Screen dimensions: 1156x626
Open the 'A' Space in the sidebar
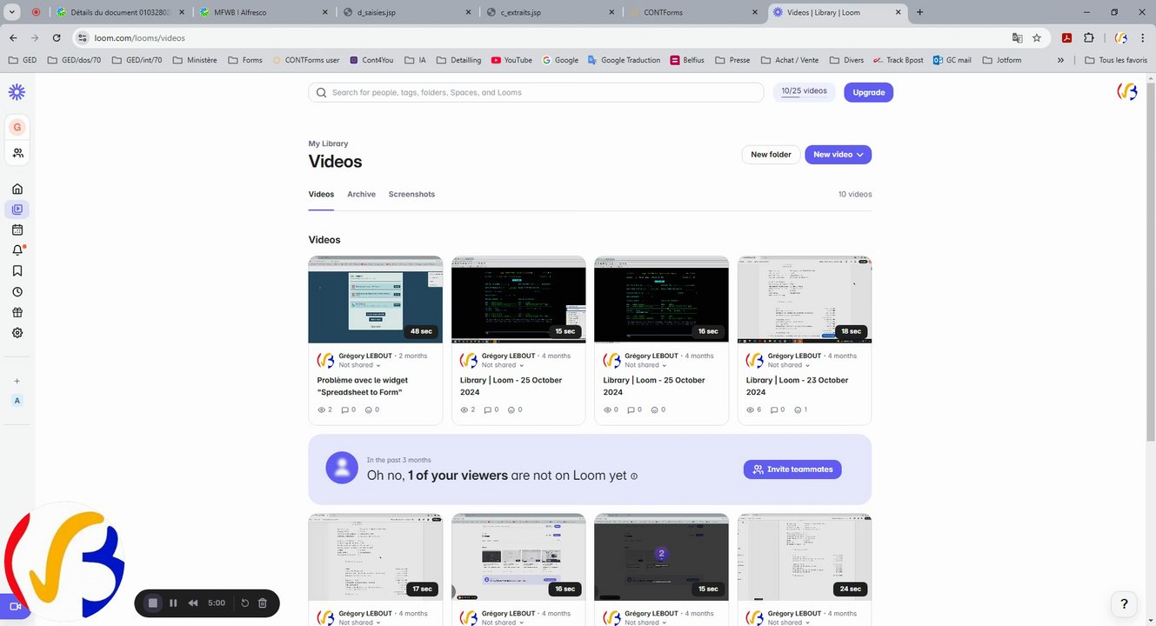pos(17,401)
